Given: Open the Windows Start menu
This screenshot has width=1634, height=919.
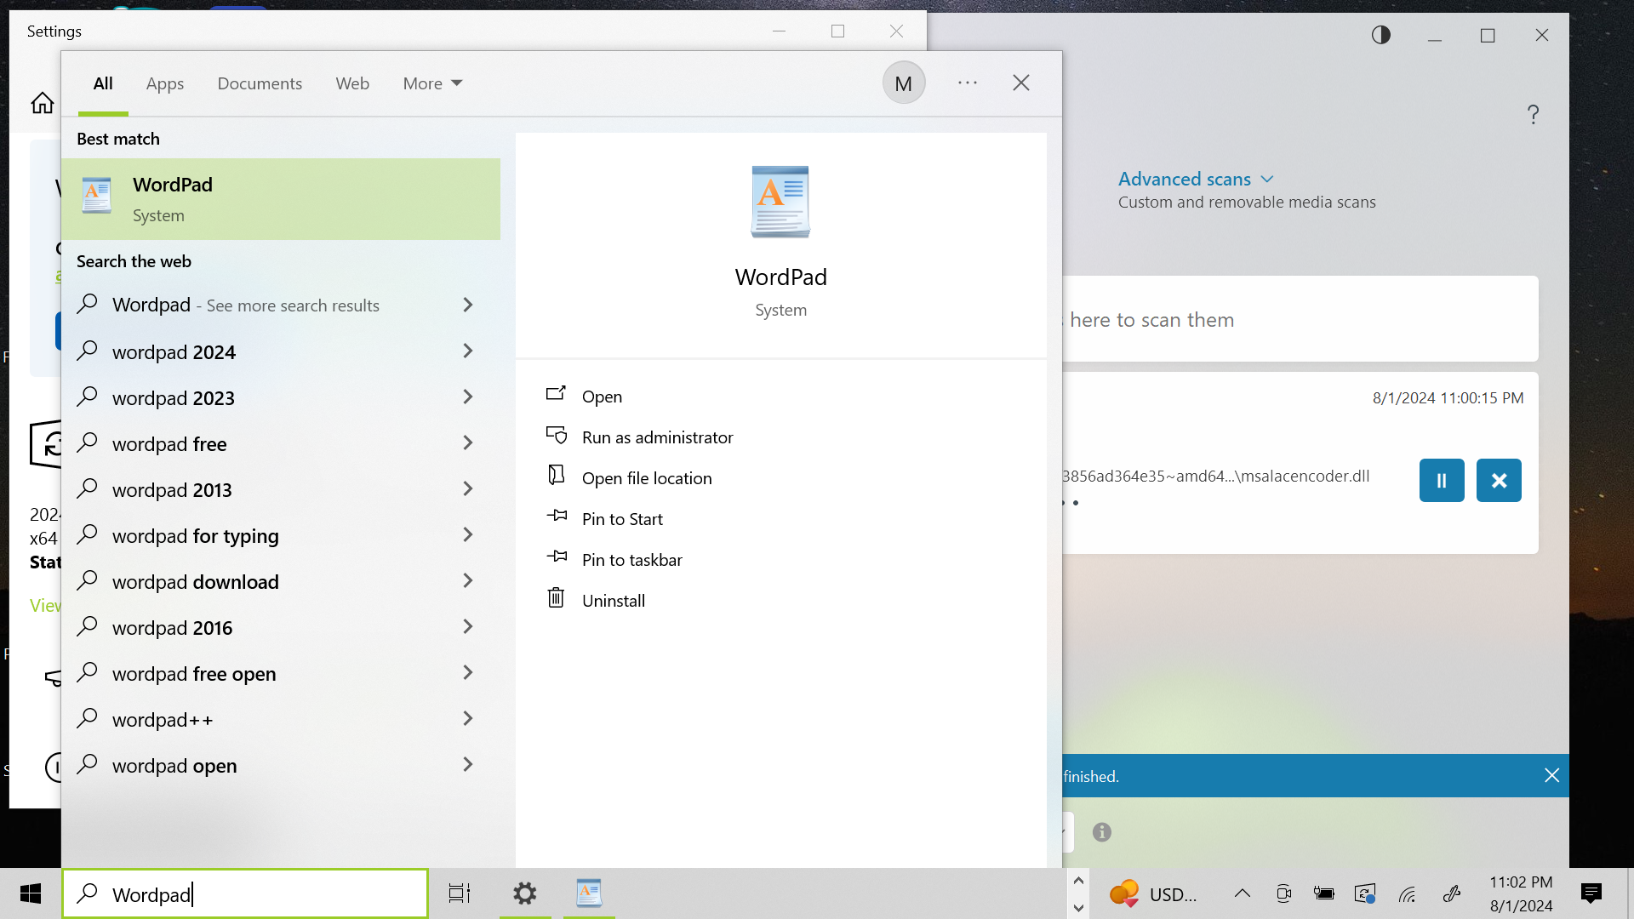Looking at the screenshot, I should [31, 893].
